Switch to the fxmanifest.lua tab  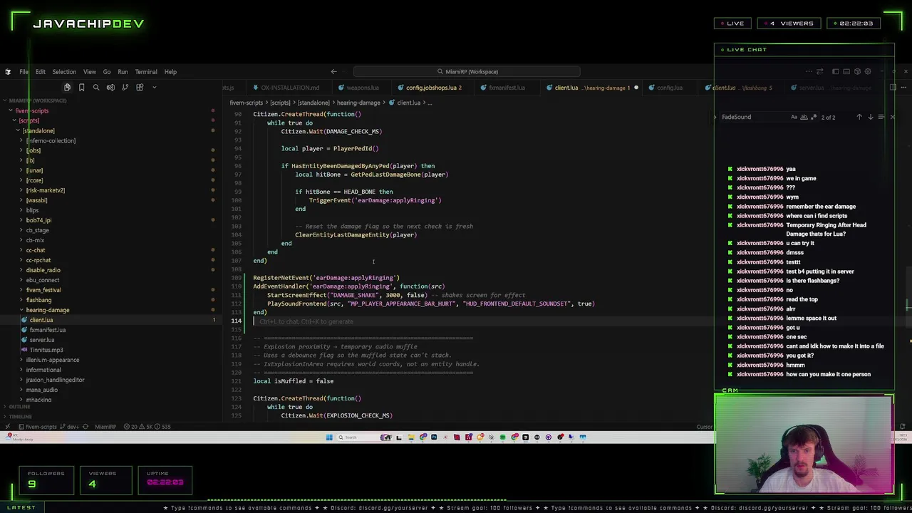507,88
